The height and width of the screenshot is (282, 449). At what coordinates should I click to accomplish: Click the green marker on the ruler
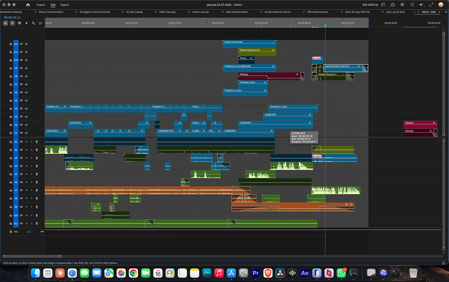[x=342, y=20]
